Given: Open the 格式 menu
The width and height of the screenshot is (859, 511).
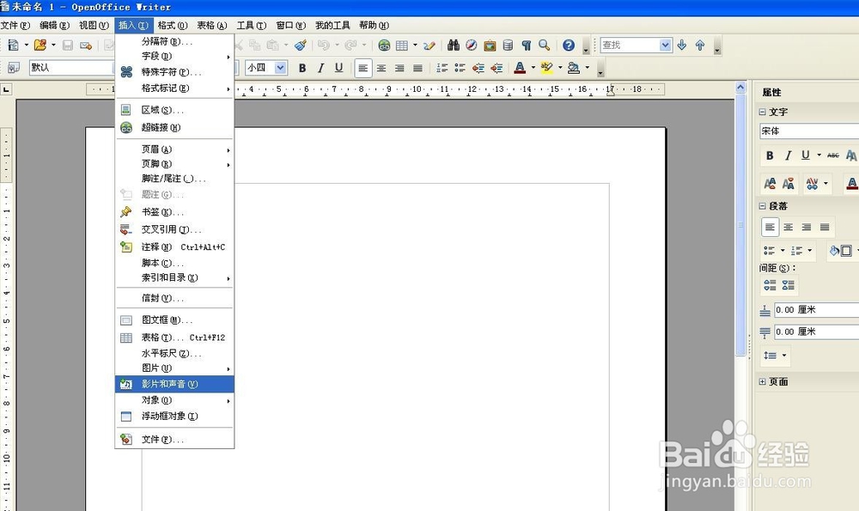Looking at the screenshot, I should click(173, 25).
